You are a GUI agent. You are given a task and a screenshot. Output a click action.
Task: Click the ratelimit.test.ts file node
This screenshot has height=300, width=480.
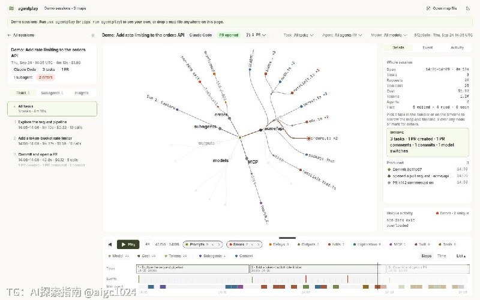point(301,170)
